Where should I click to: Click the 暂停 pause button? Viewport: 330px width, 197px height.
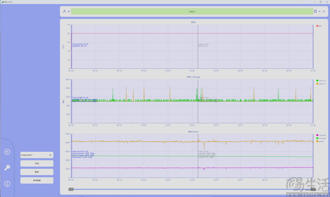click(x=37, y=172)
